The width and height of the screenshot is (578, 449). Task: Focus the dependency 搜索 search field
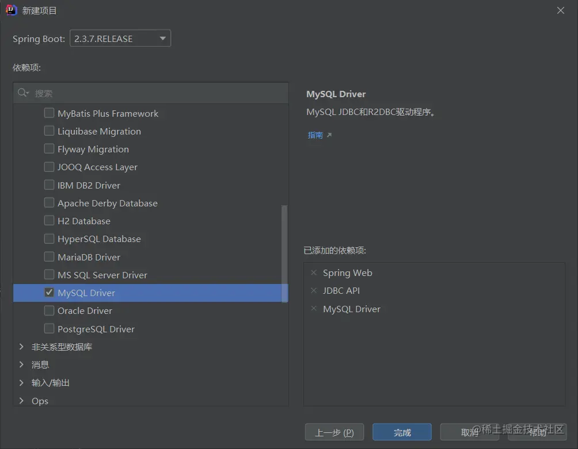click(x=151, y=93)
